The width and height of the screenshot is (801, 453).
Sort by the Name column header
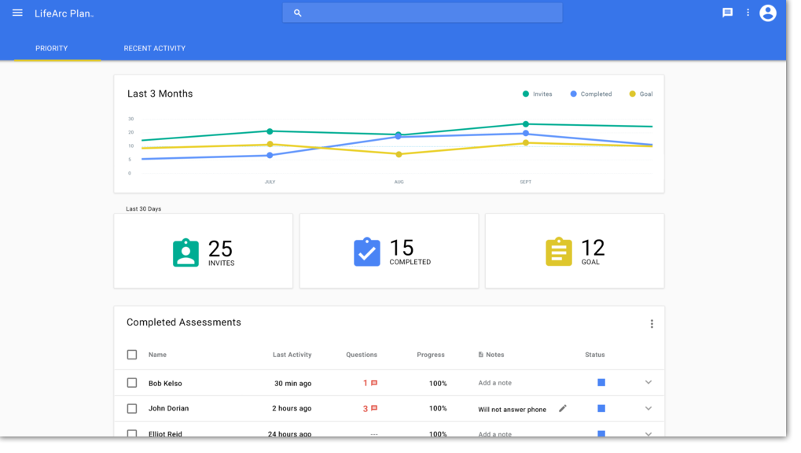157,355
